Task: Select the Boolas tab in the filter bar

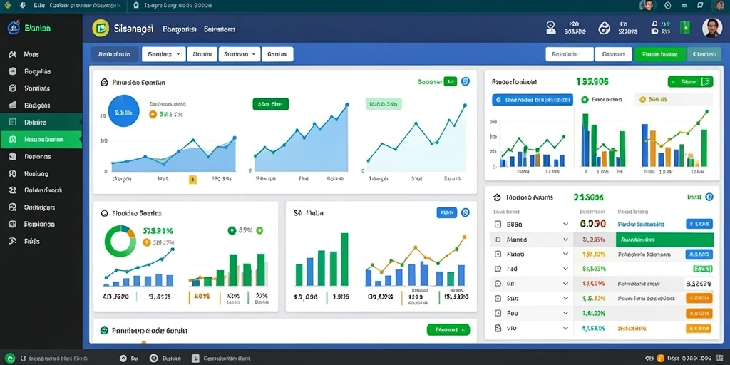Action: click(x=277, y=54)
